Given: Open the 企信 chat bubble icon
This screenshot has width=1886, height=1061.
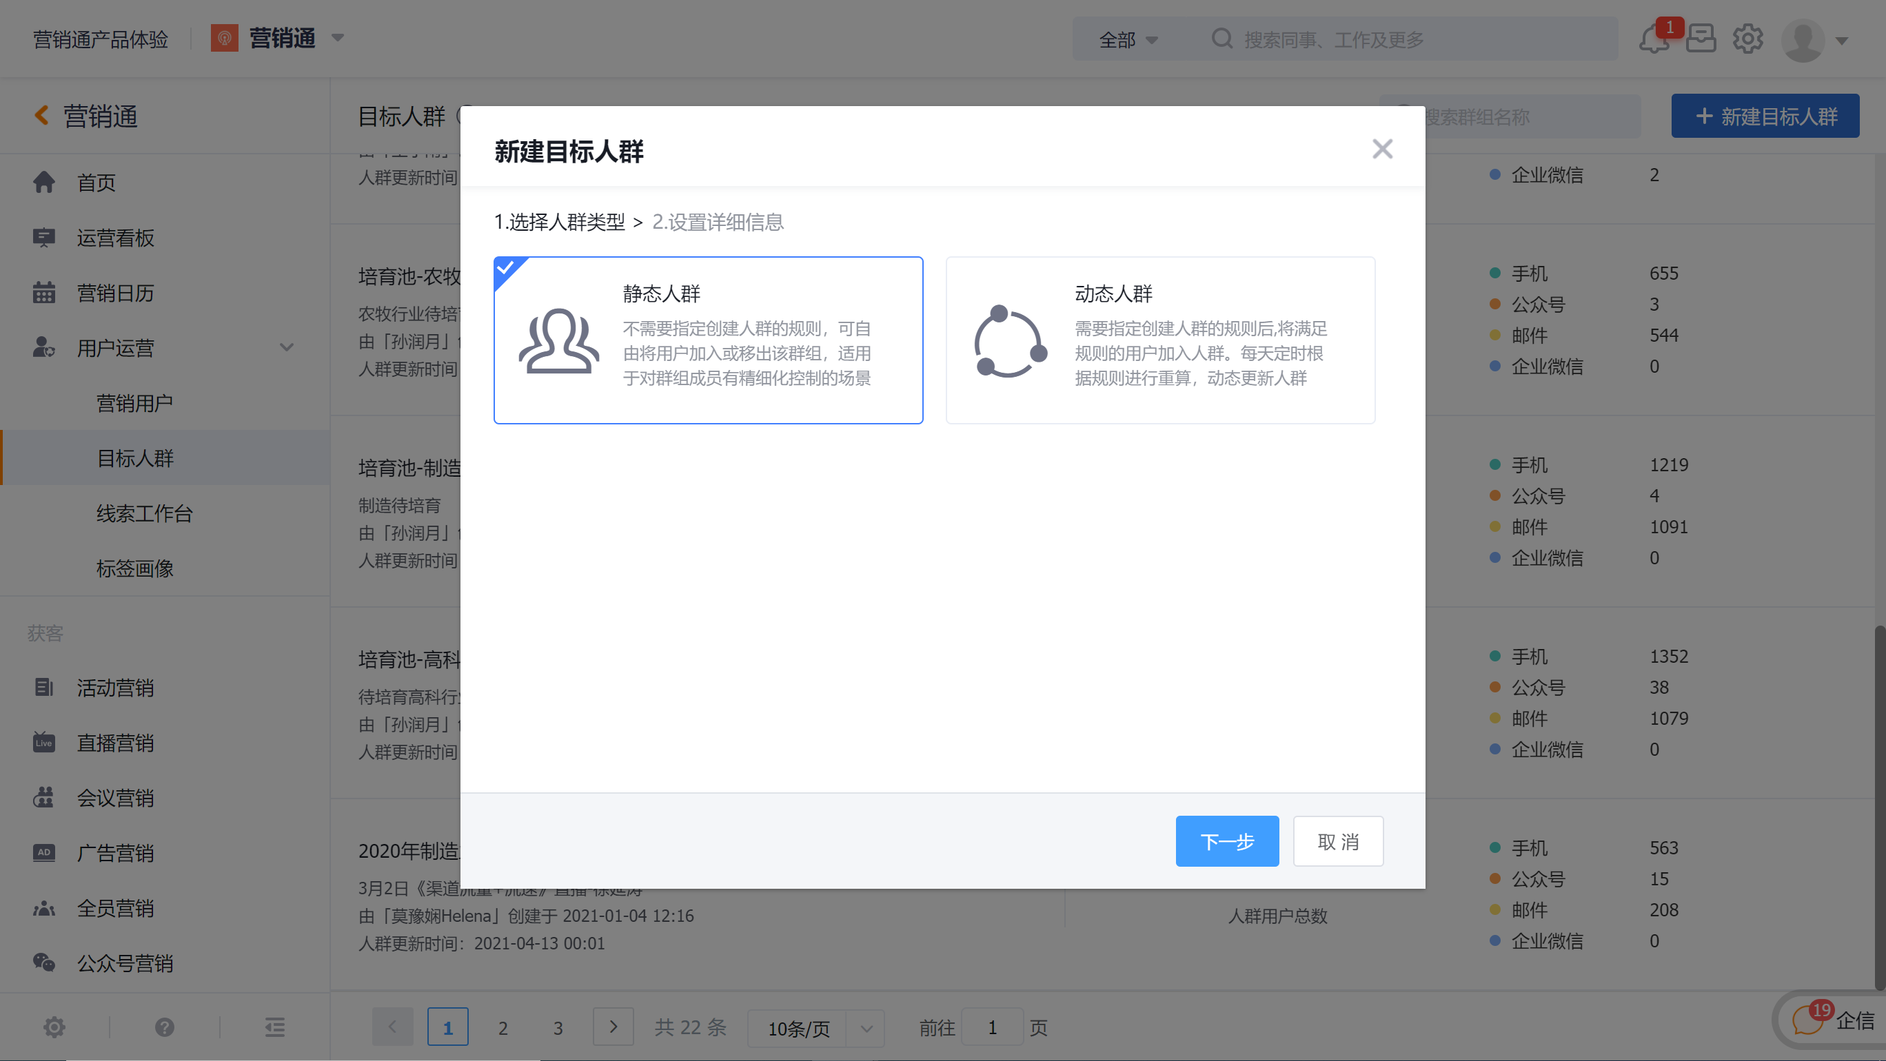Looking at the screenshot, I should [x=1807, y=1019].
